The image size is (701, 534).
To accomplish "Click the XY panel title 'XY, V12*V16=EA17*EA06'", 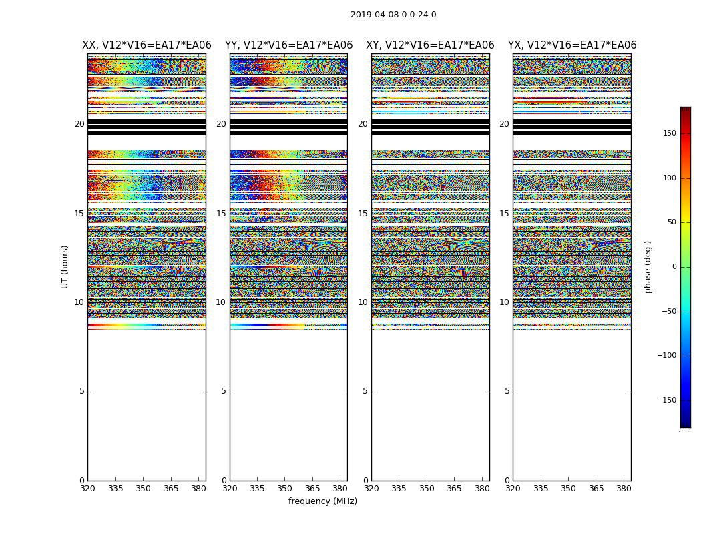I will 430,45.
